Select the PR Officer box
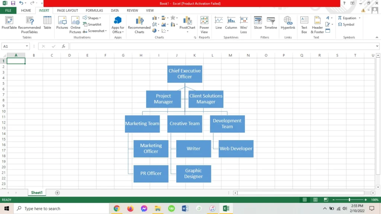This screenshot has height=214, width=381. click(151, 174)
